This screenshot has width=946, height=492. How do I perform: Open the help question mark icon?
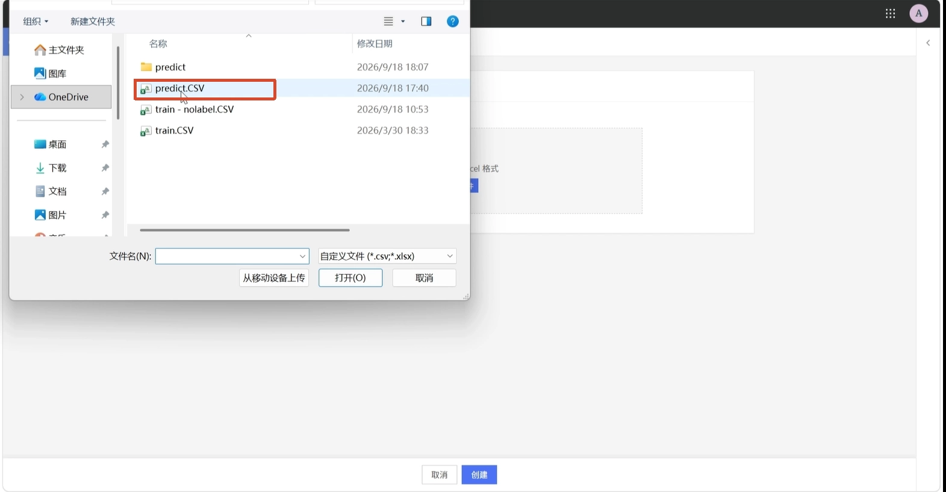click(453, 22)
